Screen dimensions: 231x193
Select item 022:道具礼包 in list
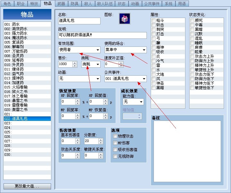tap(27, 119)
